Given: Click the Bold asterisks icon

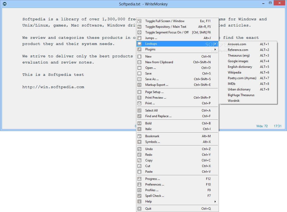Looking at the screenshot, I should [x=139, y=123].
